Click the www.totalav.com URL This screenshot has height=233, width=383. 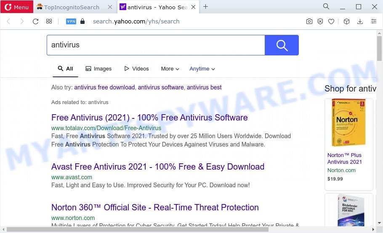106,128
